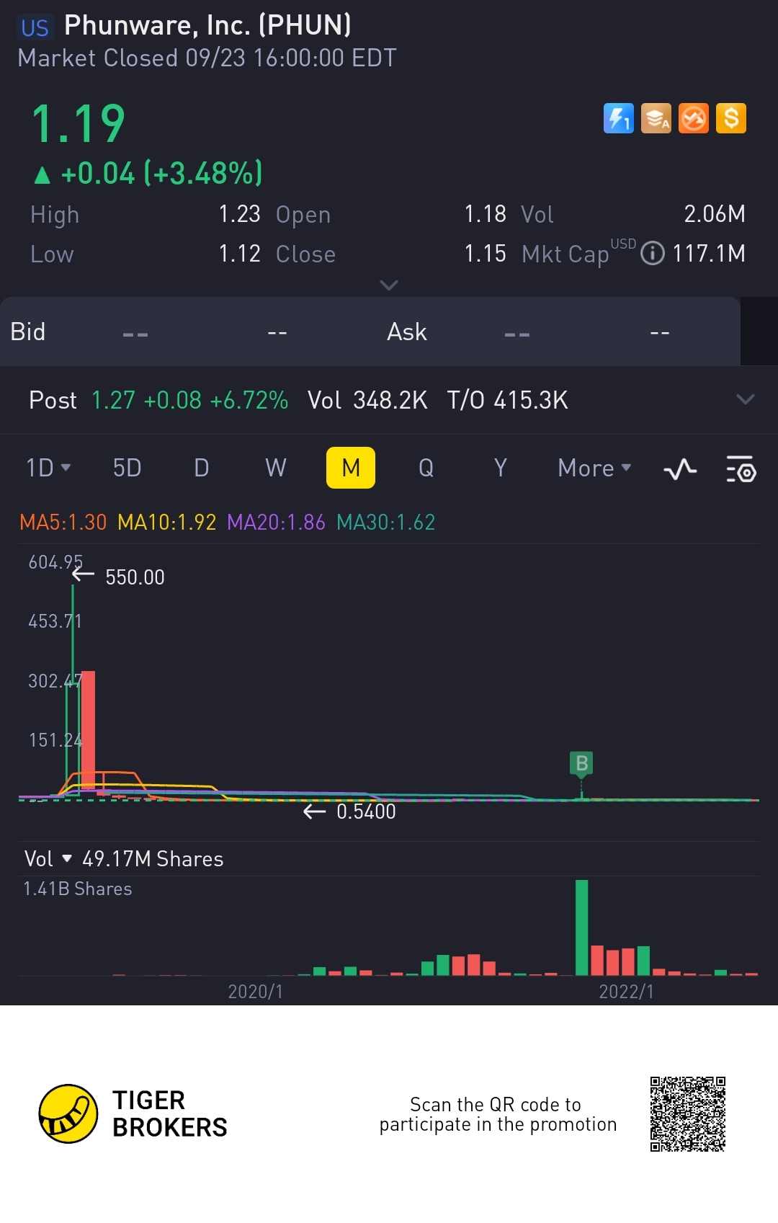This screenshot has height=1223, width=778.
Task: Tap the Mkt Cap 117.1M value
Action: coord(709,254)
